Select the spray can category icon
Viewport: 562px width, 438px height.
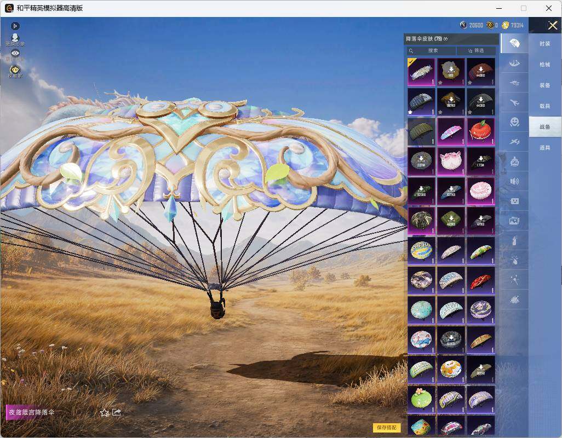[514, 241]
